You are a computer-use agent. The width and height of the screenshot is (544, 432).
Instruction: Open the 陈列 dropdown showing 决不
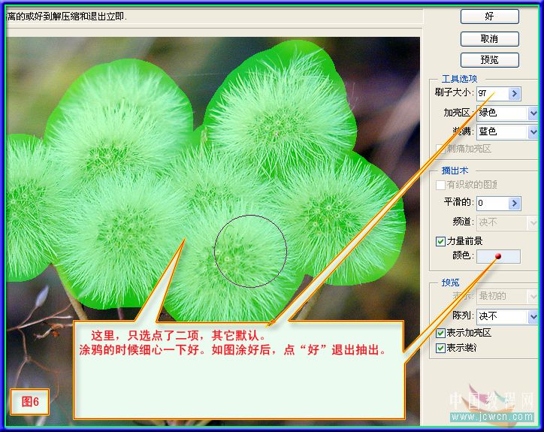(x=507, y=316)
